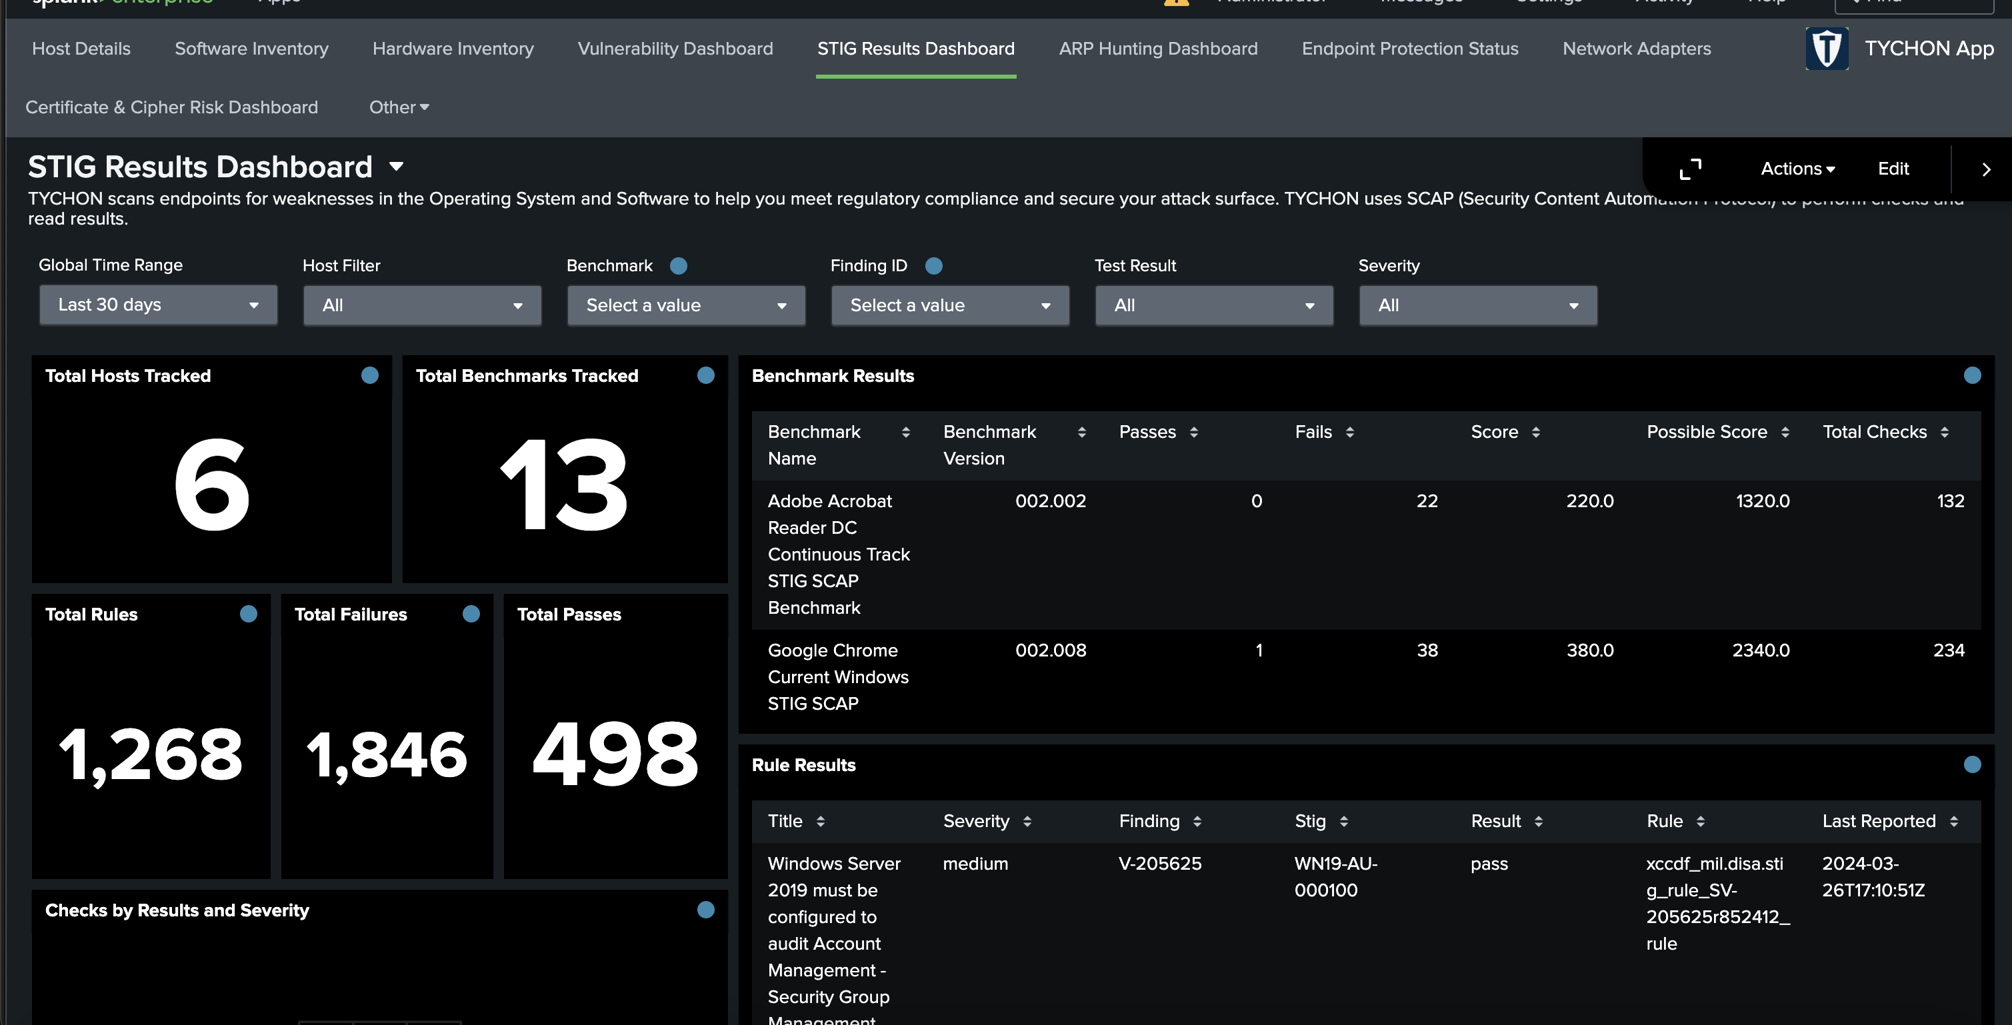Click the info dot next to Benchmark filter
The height and width of the screenshot is (1025, 2012).
tap(679, 266)
